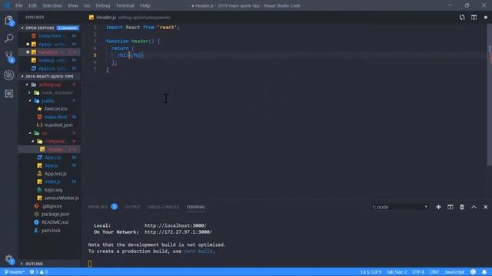Screen dimensions: 492x276
Task: Open logo.svg in the file tree
Action: point(53,189)
